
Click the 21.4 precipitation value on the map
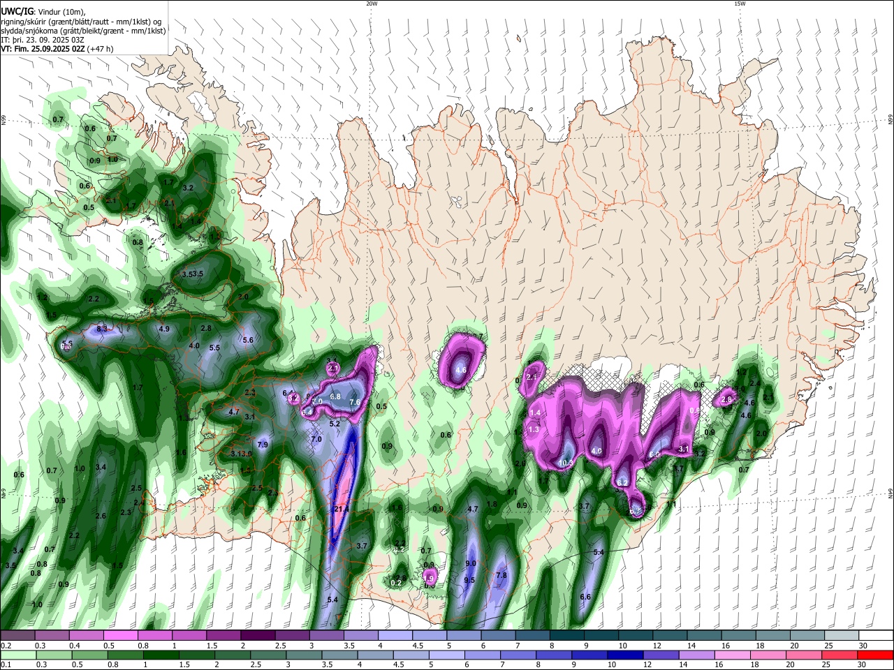click(x=342, y=509)
